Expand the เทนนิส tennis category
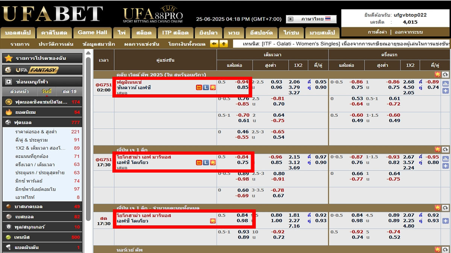The image size is (451, 253). [x=42, y=237]
